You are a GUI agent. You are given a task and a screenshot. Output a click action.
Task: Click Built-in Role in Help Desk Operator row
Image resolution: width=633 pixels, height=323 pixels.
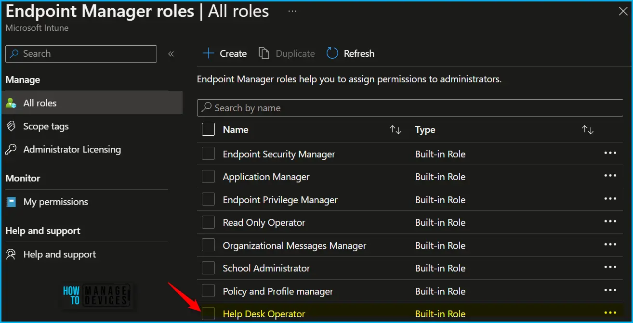[x=440, y=314]
